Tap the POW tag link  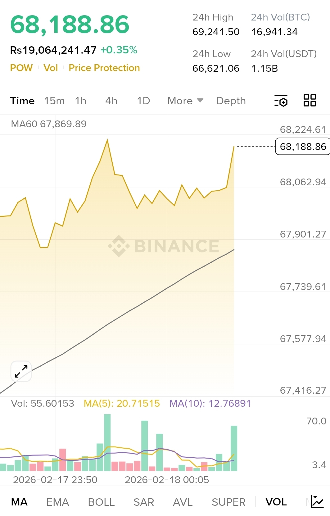21,68
